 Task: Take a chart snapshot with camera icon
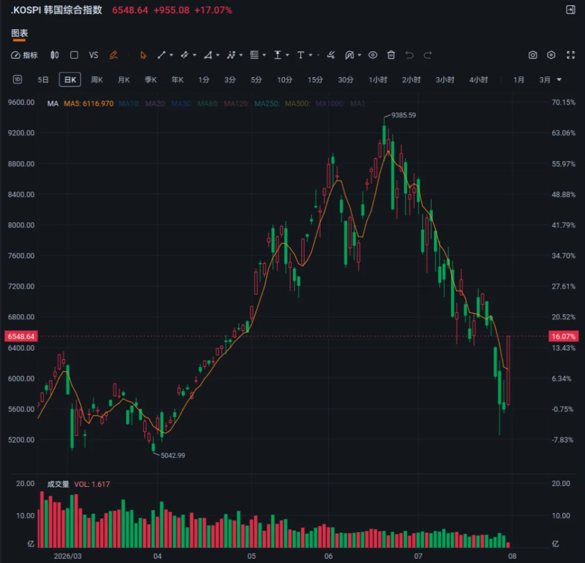tap(533, 55)
